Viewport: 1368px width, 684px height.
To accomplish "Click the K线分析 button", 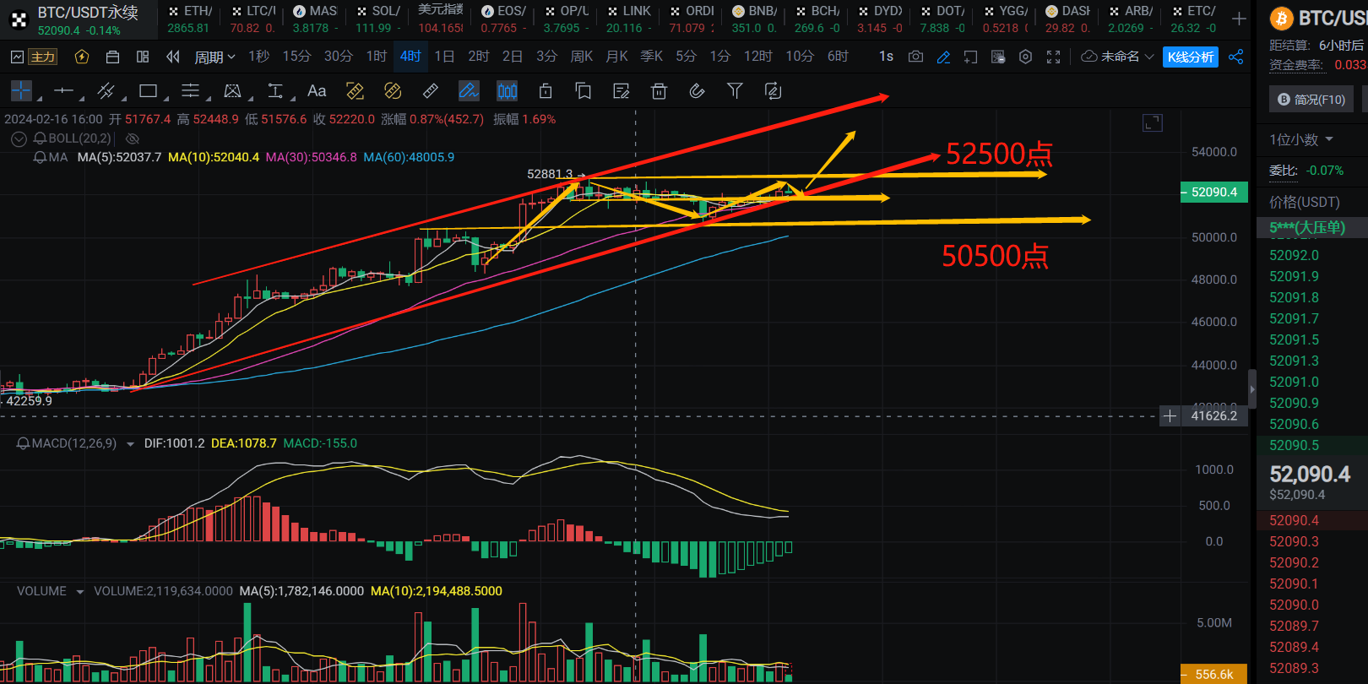I will pos(1190,57).
